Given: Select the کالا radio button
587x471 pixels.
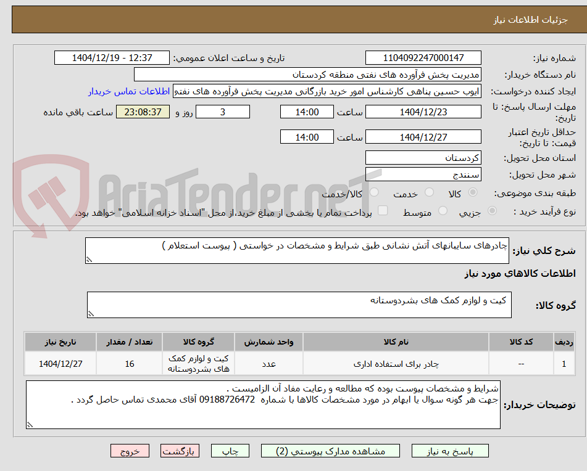Looking at the screenshot, I should [473, 192].
